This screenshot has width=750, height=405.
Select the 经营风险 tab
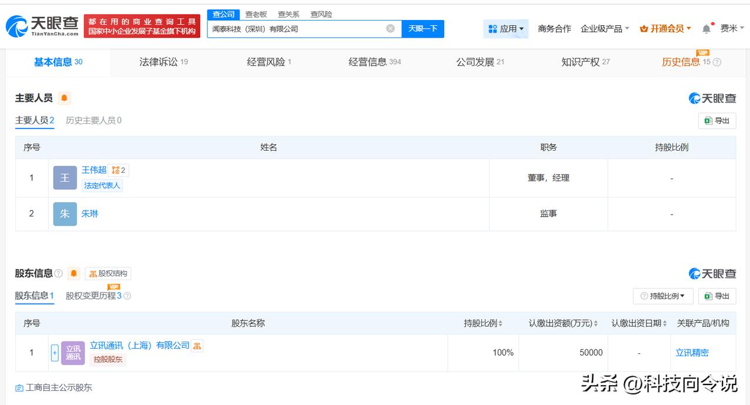[x=269, y=62]
